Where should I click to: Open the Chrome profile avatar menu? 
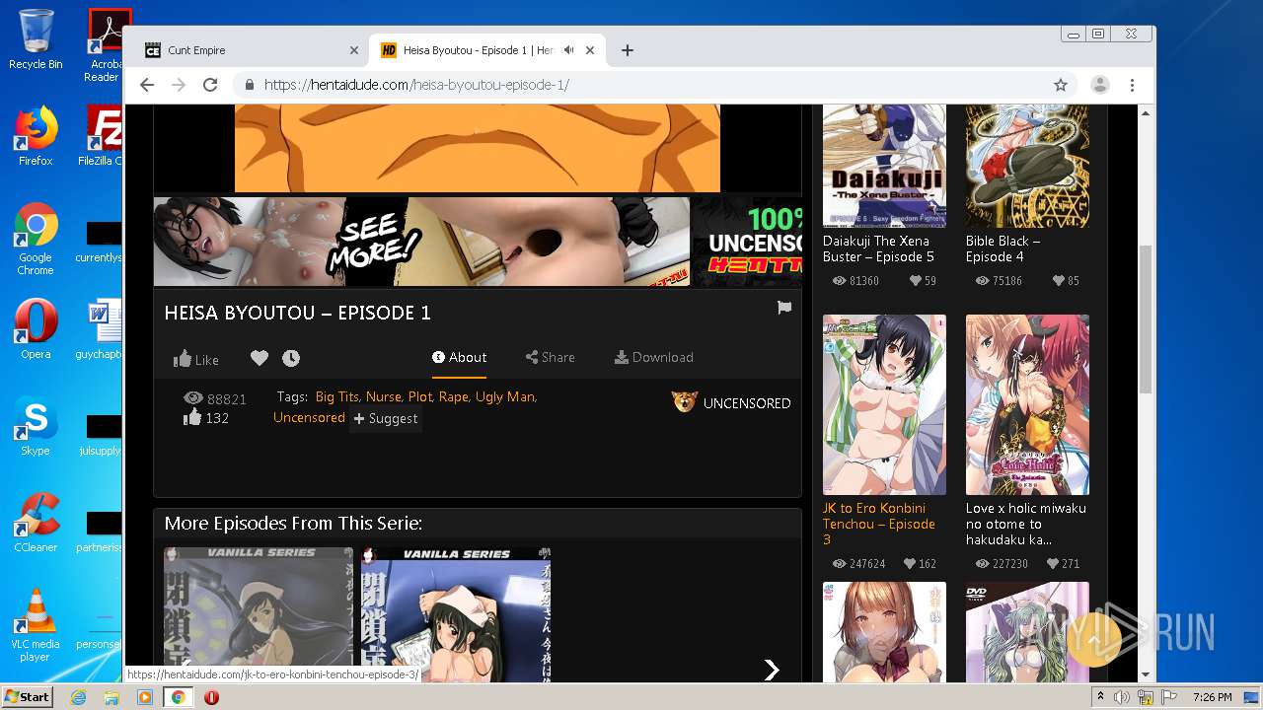point(1099,85)
